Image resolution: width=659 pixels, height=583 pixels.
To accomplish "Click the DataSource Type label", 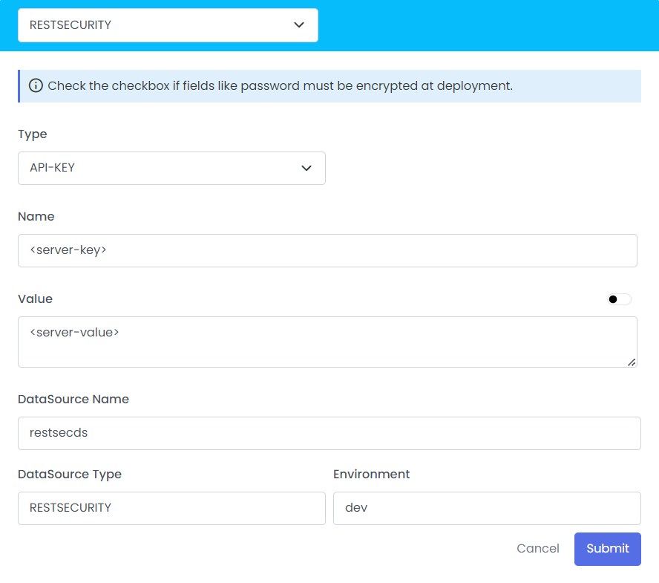I will (70, 475).
